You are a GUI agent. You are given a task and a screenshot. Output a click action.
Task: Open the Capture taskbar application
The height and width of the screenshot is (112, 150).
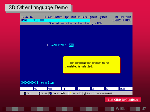point(75,93)
